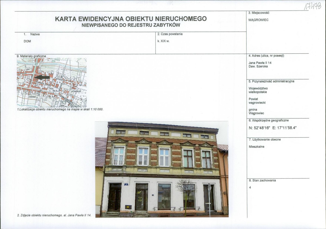The width and height of the screenshot is (326, 229).
Task: Click the value "wągrowiecki"
Action: [x=257, y=103]
